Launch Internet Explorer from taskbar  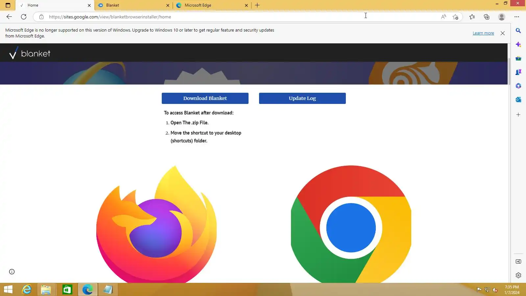coord(27,289)
